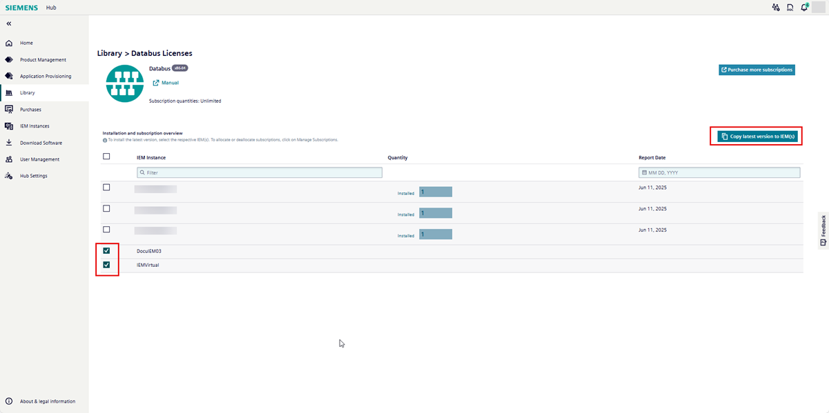Uncheck the DocuIEM03 checkbox
Screen dimensions: 829x413
click(106, 251)
